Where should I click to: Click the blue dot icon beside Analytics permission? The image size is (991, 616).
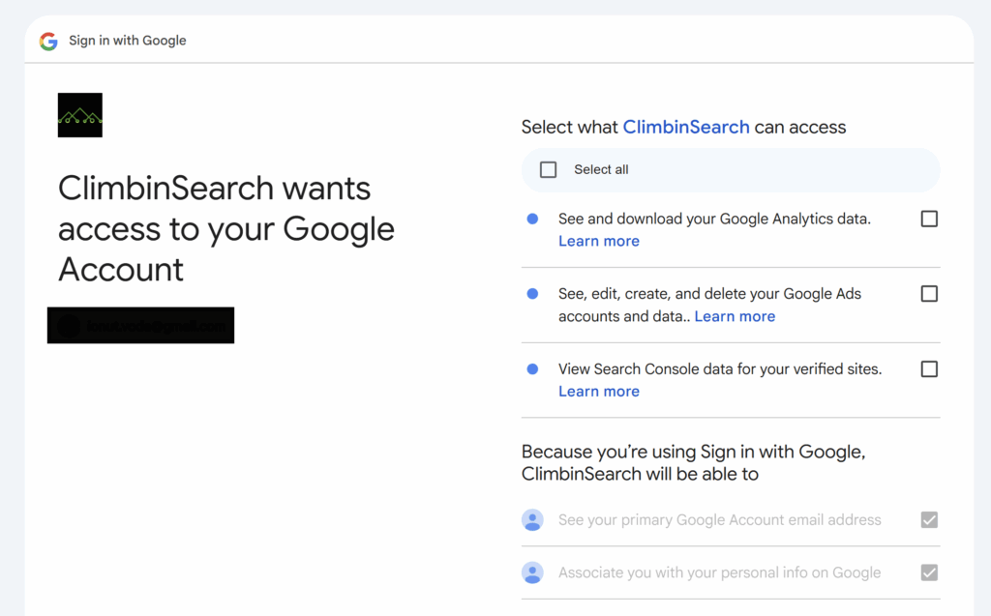click(531, 219)
